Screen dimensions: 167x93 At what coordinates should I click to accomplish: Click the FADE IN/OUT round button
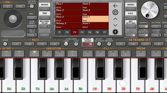click(x=109, y=44)
